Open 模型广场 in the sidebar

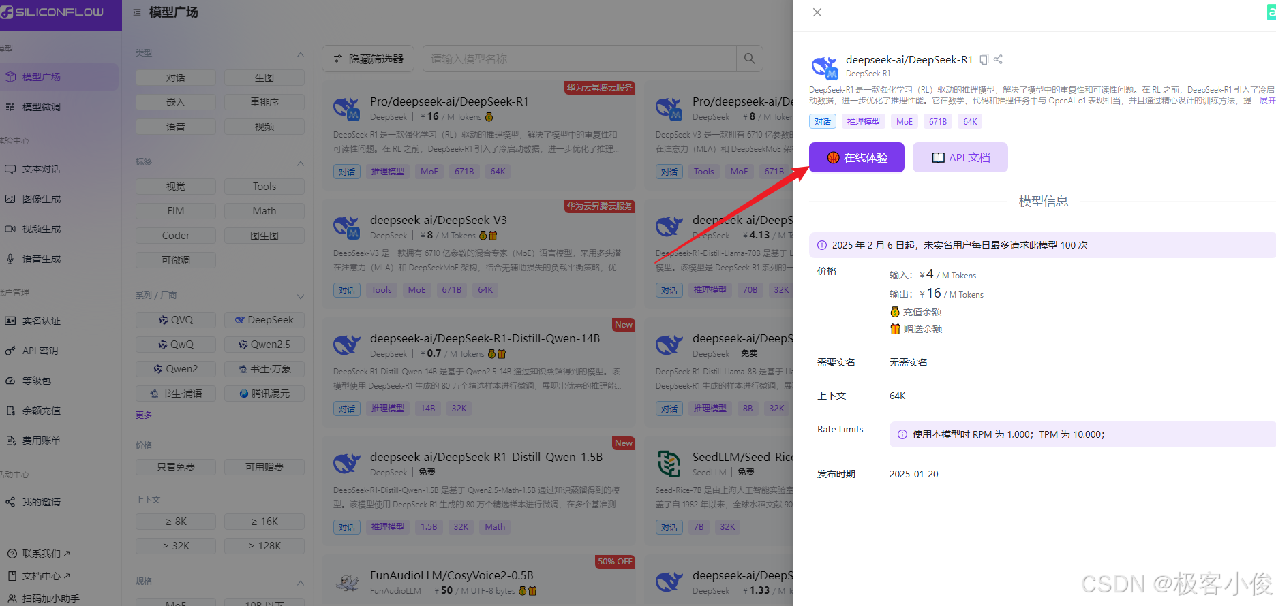click(x=59, y=77)
